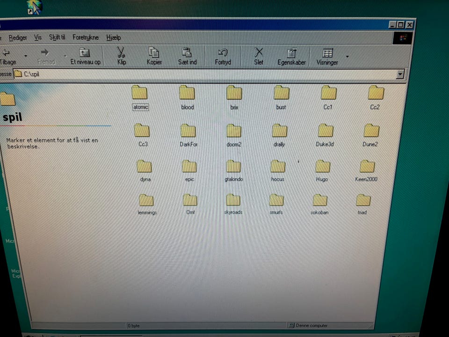Screen dimensions: 449x337
Task: Select the Cc2 folder
Action: (376, 98)
